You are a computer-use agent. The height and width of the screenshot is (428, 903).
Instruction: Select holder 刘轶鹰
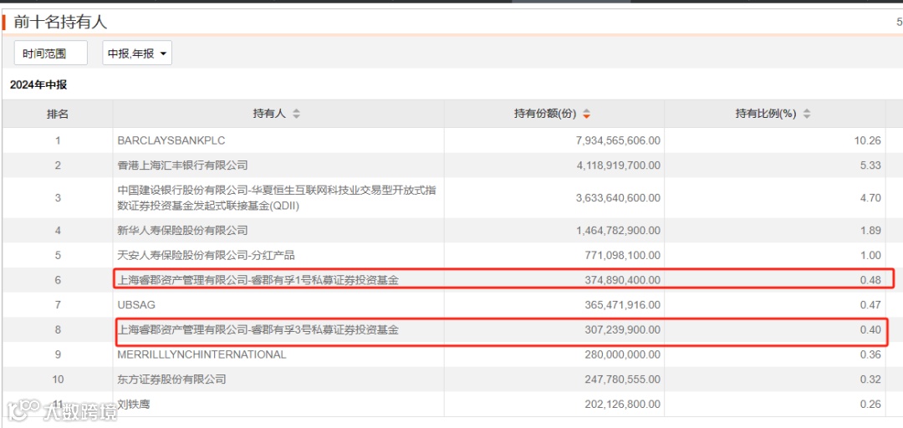pyautogui.click(x=133, y=405)
